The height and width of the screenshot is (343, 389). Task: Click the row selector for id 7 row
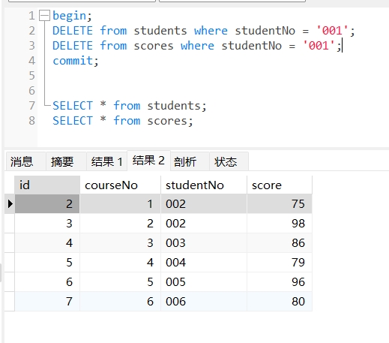[x=10, y=302]
